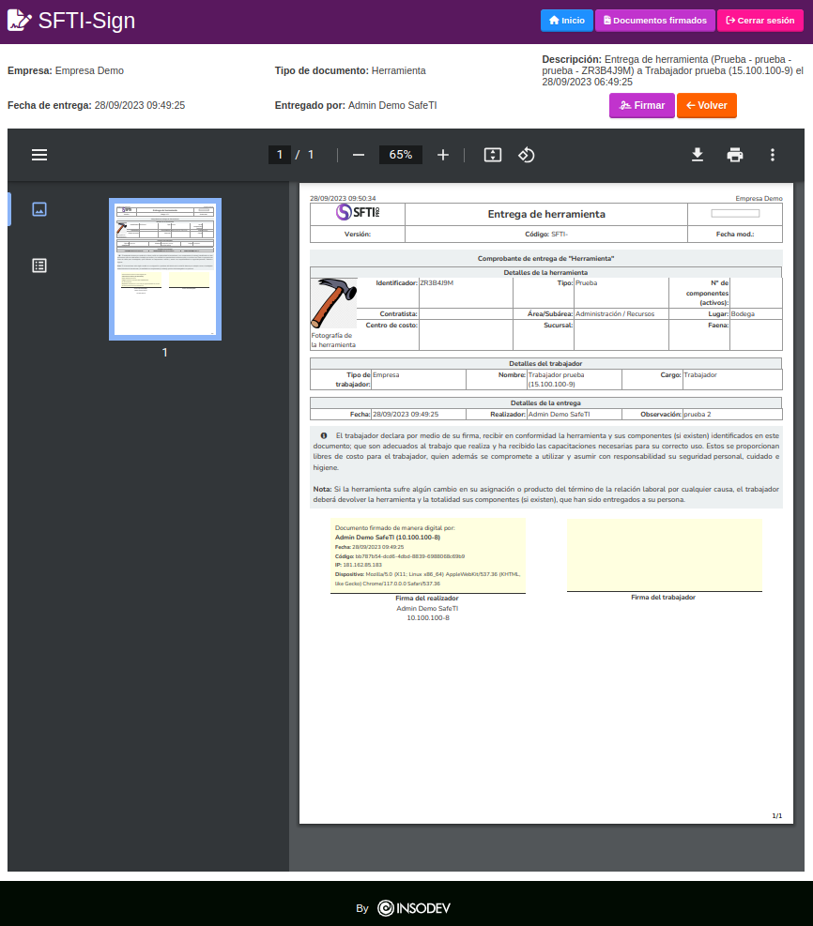Show page thumbnails view in sidebar
The width and height of the screenshot is (813, 926).
pos(39,209)
